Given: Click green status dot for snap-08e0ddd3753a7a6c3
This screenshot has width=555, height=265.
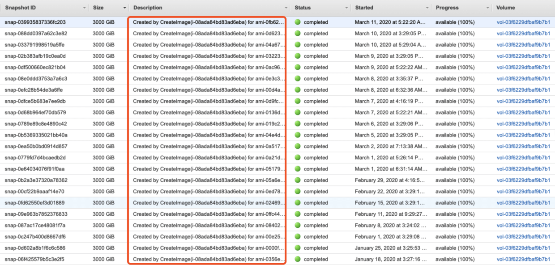Looking at the screenshot, I should [298, 78].
